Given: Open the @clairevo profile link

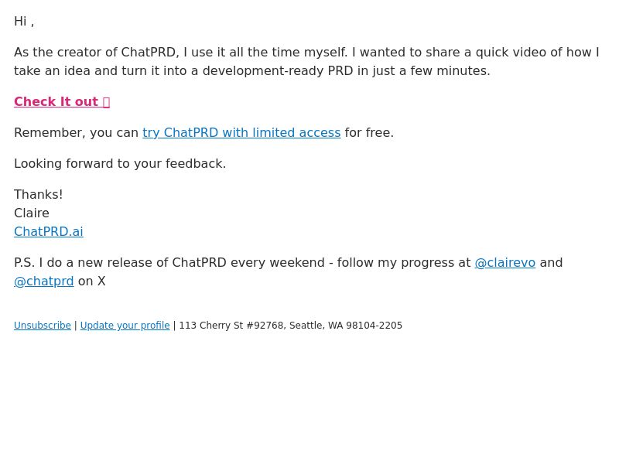Looking at the screenshot, I should tap(504, 262).
